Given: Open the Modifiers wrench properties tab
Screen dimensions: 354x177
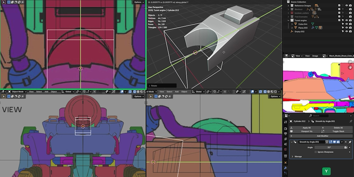Looking at the screenshot, I should (x=285, y=168).
